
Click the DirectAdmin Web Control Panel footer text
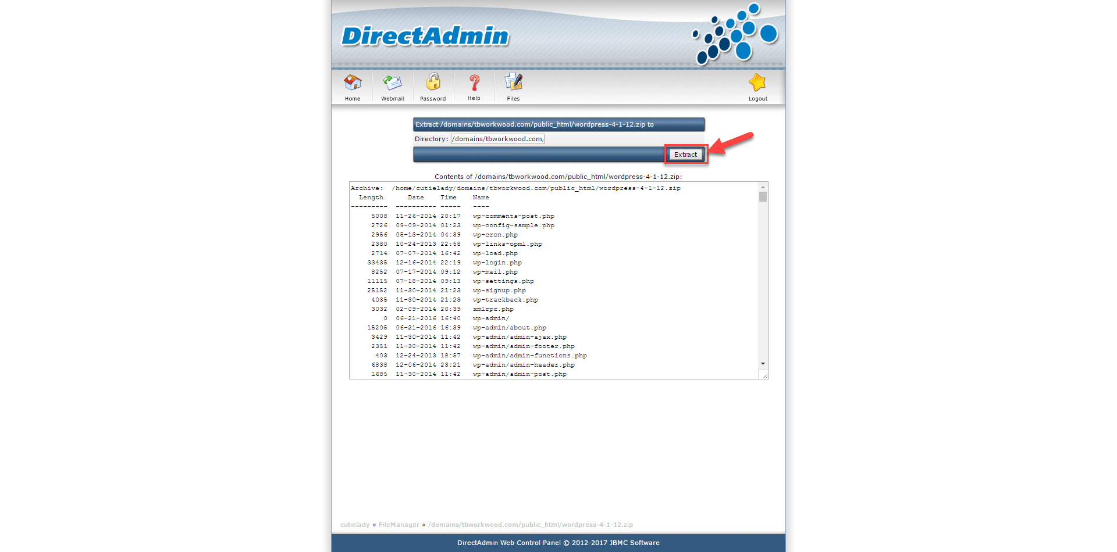(558, 543)
